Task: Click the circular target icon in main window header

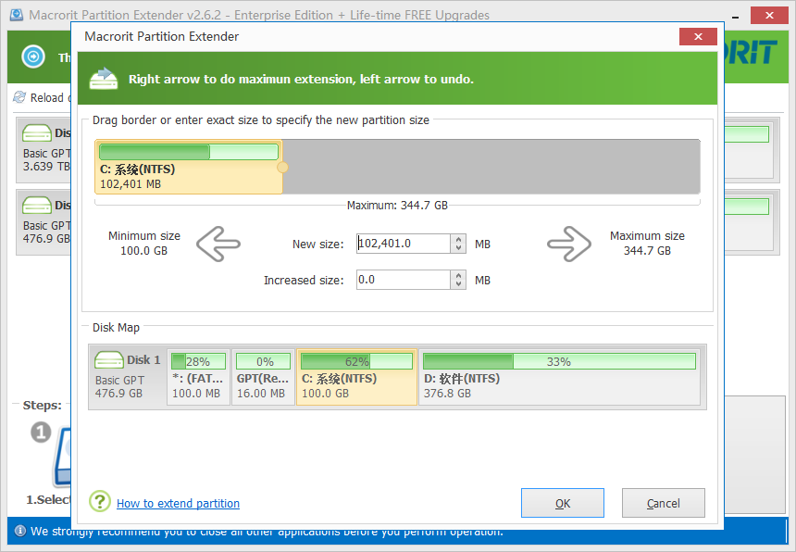Action: pyautogui.click(x=33, y=56)
